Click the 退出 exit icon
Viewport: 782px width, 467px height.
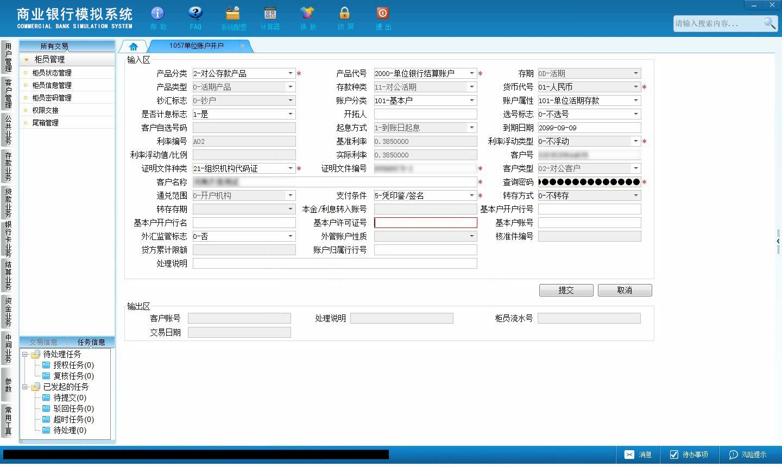[x=382, y=13]
